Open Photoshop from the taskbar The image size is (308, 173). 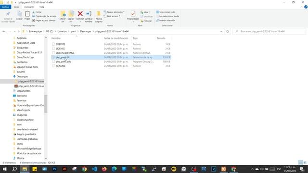(x=54, y=169)
